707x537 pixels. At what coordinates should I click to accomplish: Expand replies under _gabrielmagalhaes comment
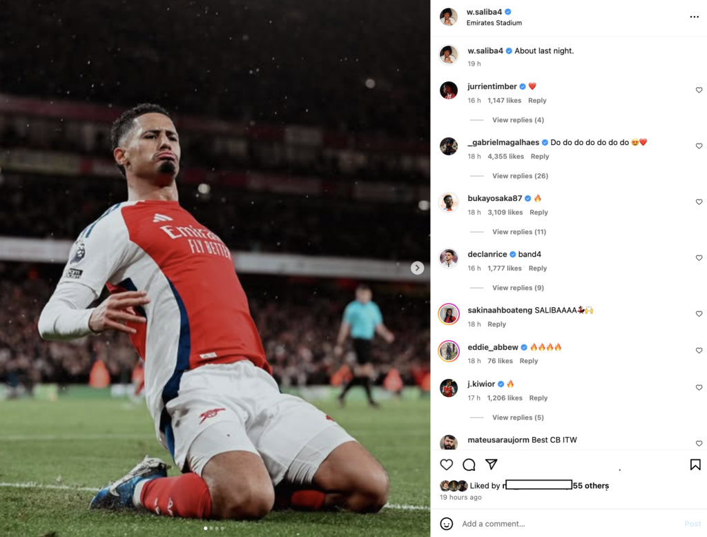(520, 176)
